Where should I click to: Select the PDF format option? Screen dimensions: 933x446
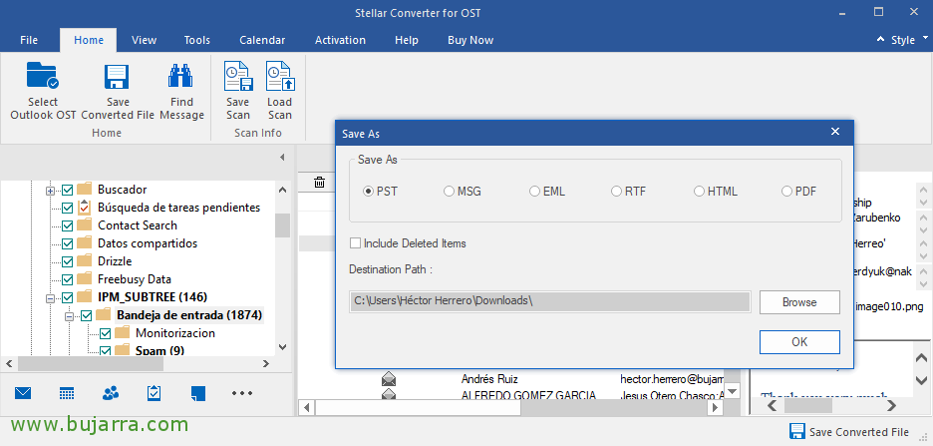click(786, 192)
